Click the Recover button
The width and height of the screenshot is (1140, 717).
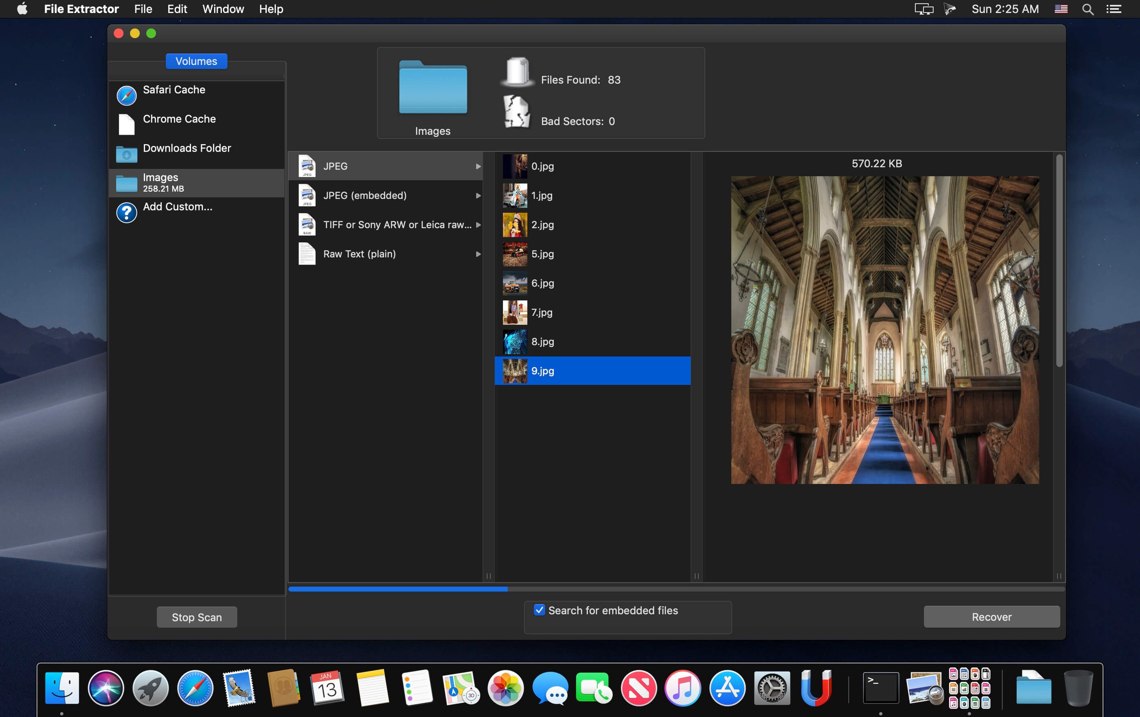pos(991,616)
